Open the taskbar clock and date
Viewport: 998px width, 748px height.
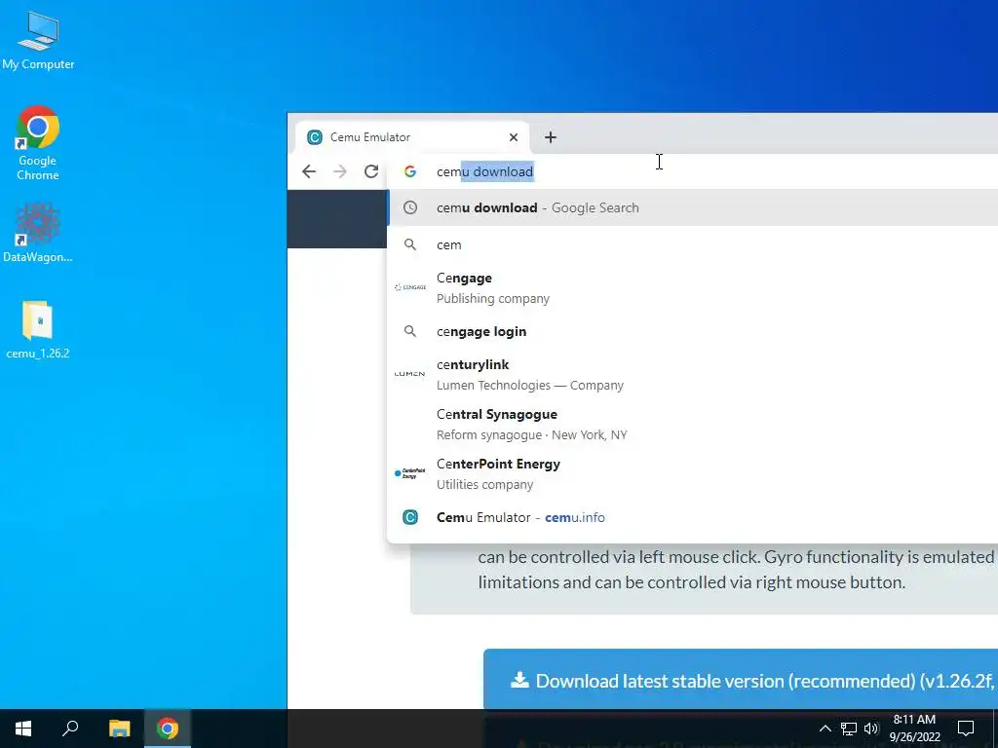[x=914, y=729]
